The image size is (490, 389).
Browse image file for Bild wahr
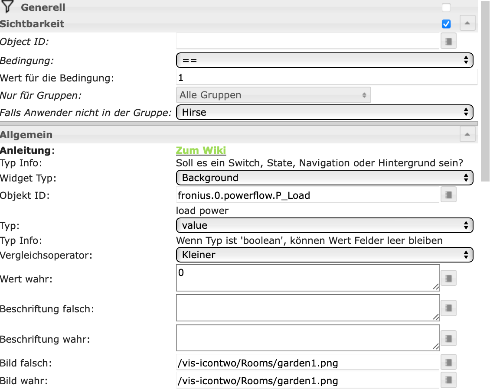click(449, 380)
